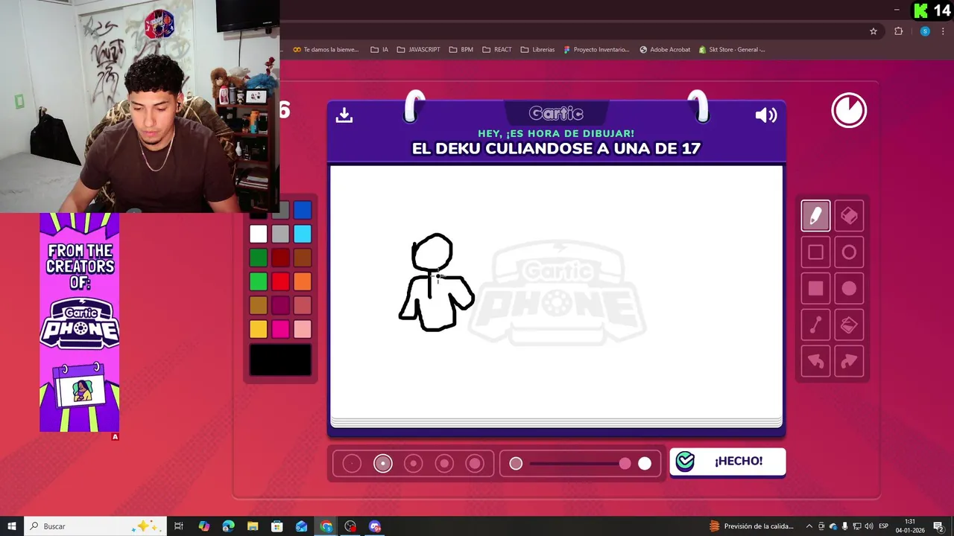The height and width of the screenshot is (536, 954).
Task: Open the Chrome profile avatar
Action: (x=925, y=31)
